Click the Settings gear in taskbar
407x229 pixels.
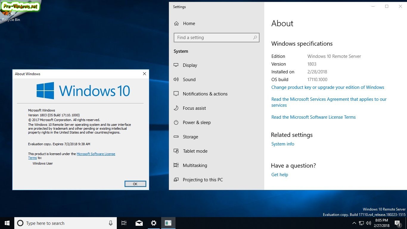[153, 223]
